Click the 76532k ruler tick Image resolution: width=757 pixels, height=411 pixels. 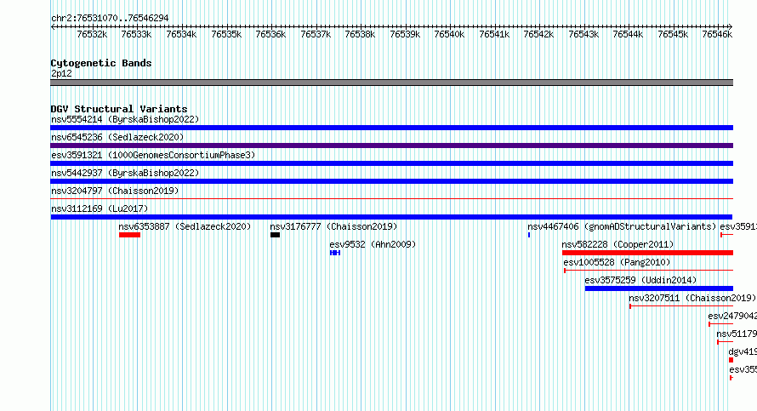92,34
